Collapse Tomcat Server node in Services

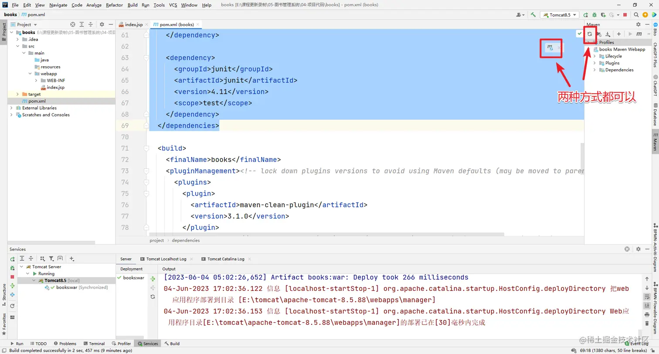point(21,266)
